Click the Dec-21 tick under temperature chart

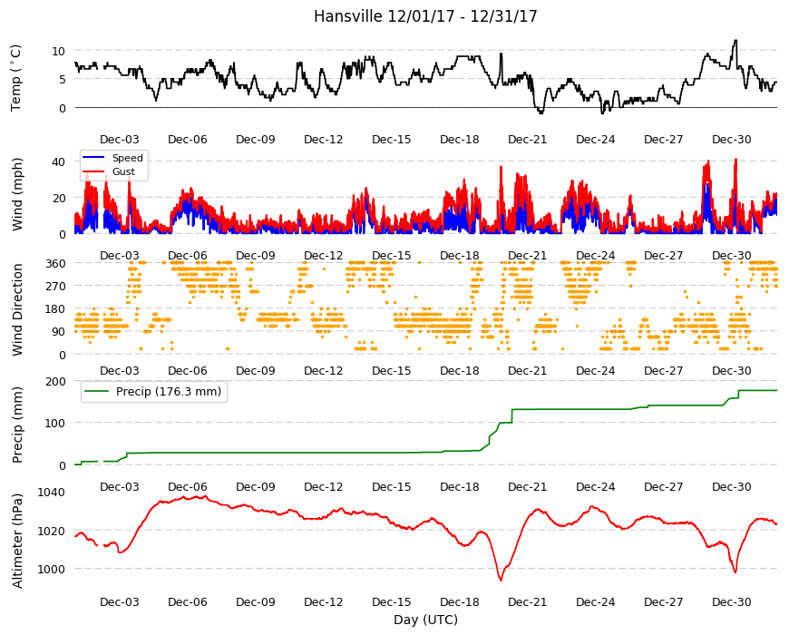coord(527,140)
